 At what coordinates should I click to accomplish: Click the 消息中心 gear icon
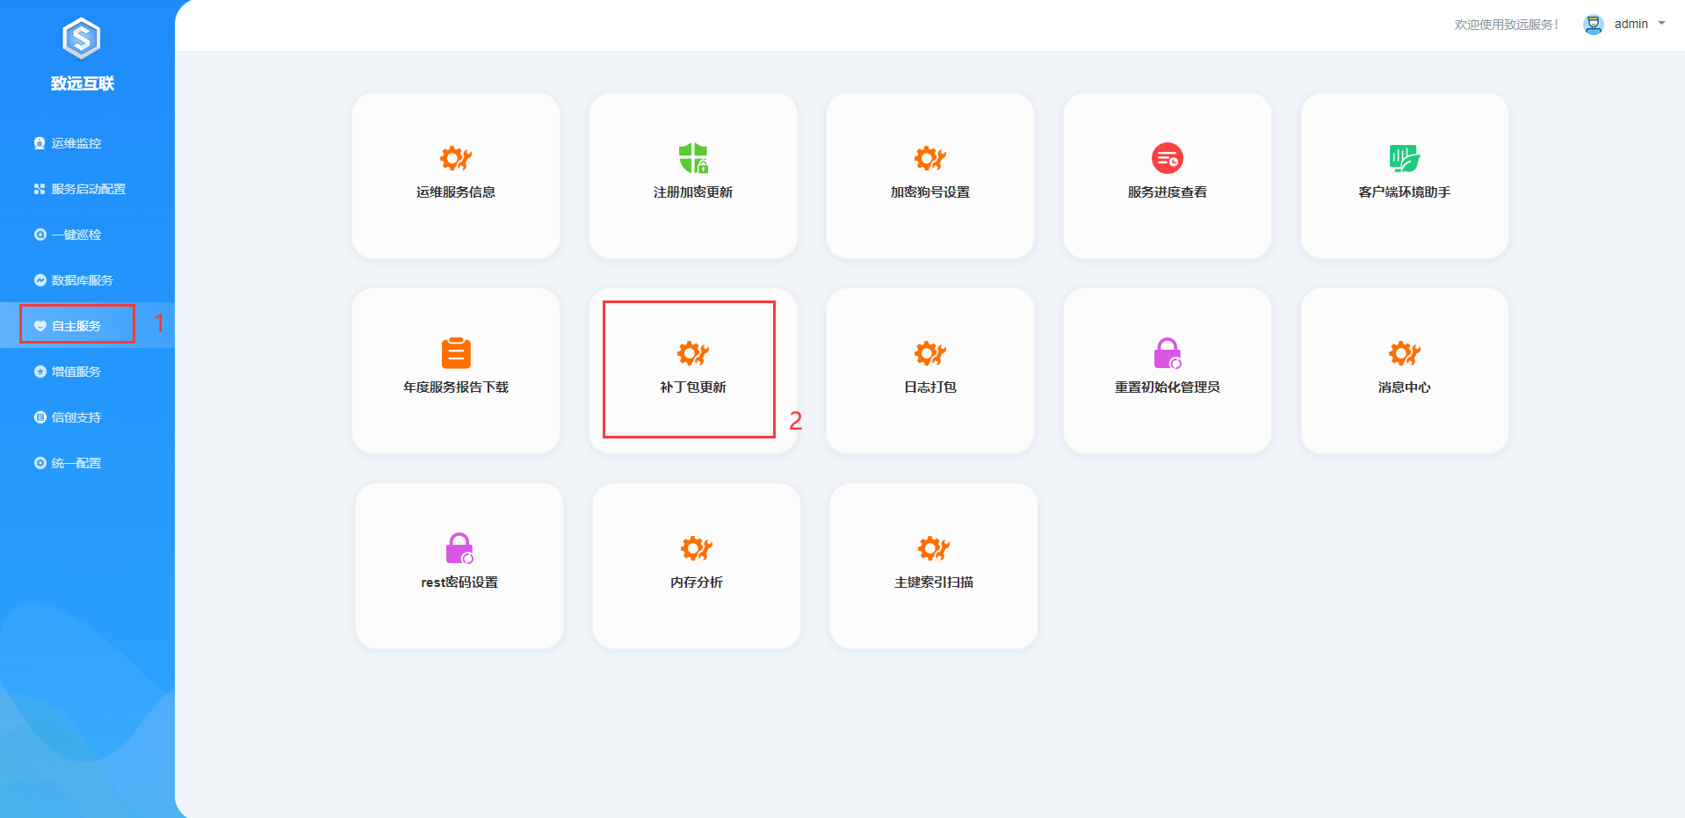pyautogui.click(x=1405, y=353)
